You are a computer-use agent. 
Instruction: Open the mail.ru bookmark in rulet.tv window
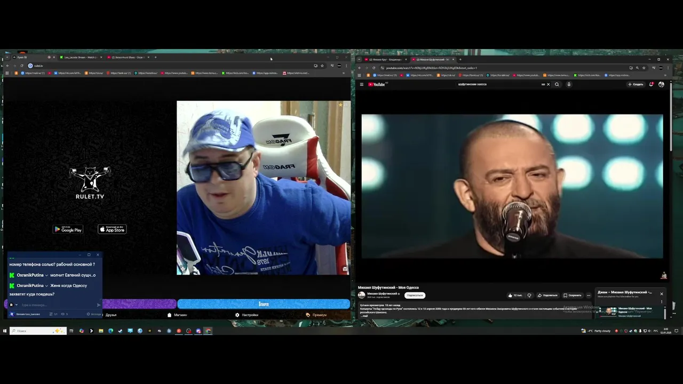[32, 73]
